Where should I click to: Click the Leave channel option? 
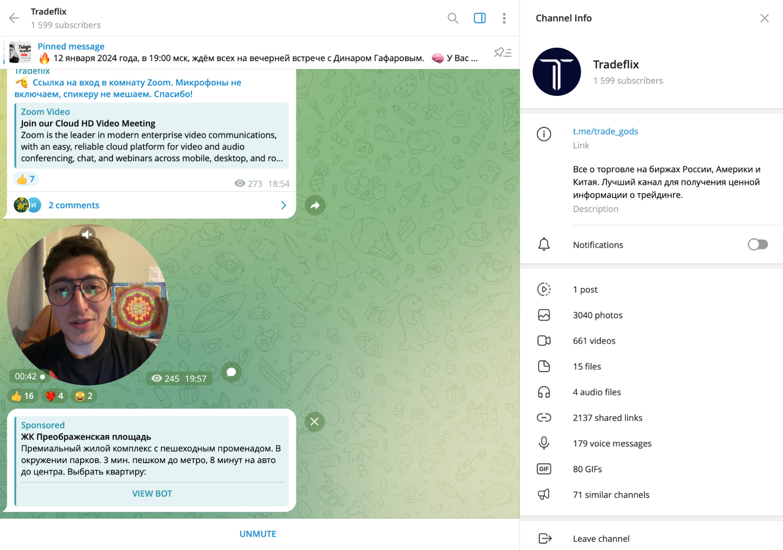point(651,539)
